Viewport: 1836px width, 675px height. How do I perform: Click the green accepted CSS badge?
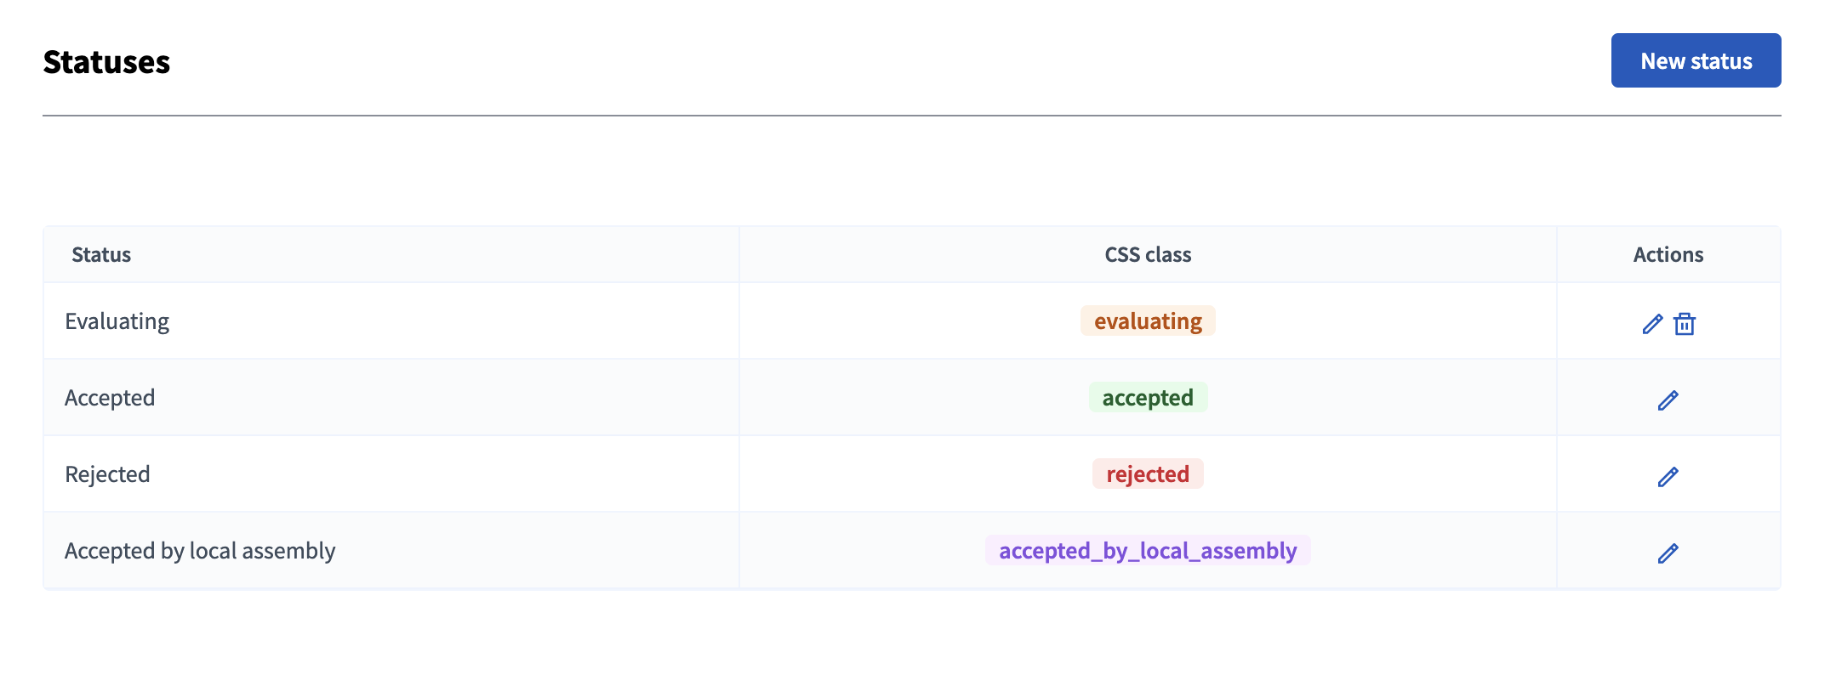[1147, 398]
